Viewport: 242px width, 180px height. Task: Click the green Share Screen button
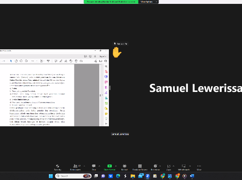point(109,167)
